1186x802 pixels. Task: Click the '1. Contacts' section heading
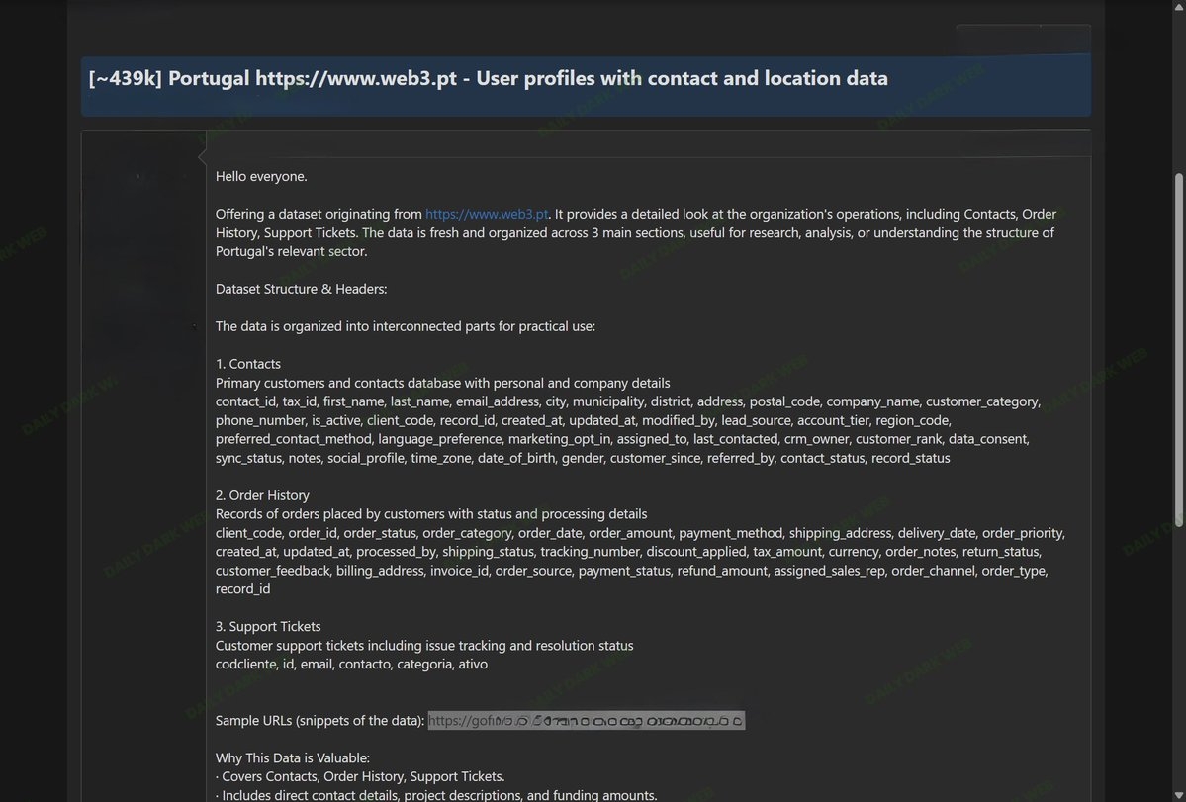click(x=248, y=364)
